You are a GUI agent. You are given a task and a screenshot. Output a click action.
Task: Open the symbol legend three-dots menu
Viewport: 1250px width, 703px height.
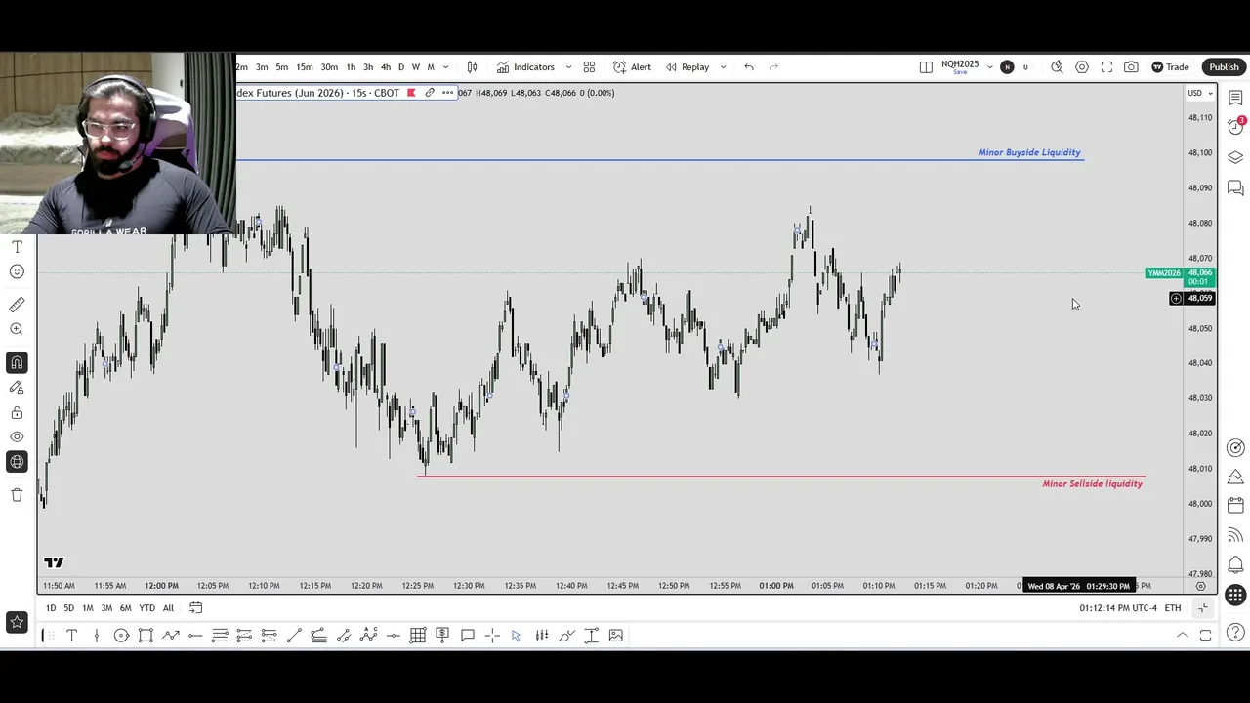448,93
